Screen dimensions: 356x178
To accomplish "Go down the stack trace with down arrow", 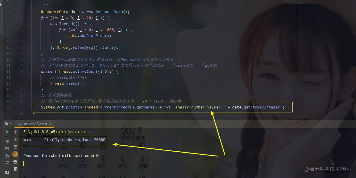I will 15,139.
